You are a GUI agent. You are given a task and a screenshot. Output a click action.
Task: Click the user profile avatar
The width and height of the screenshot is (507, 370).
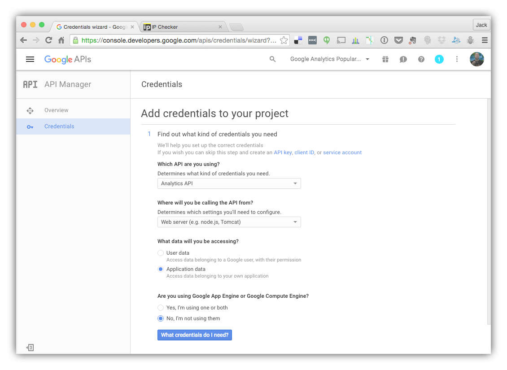point(476,59)
